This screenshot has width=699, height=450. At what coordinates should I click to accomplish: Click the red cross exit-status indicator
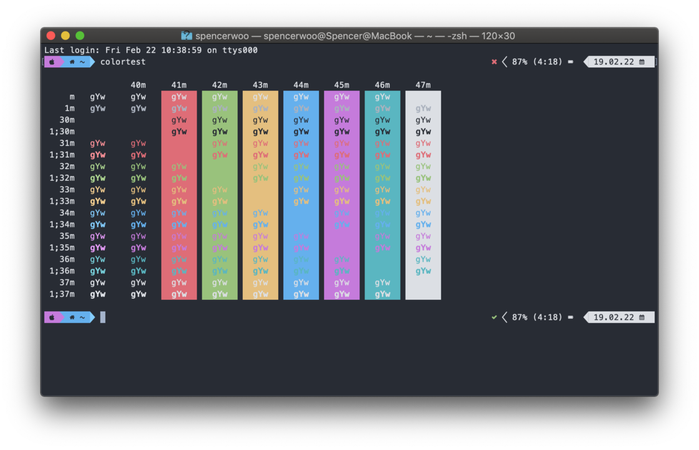[x=494, y=62]
